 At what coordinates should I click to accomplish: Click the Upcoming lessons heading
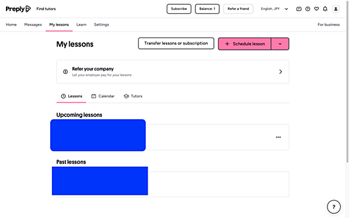[79, 115]
